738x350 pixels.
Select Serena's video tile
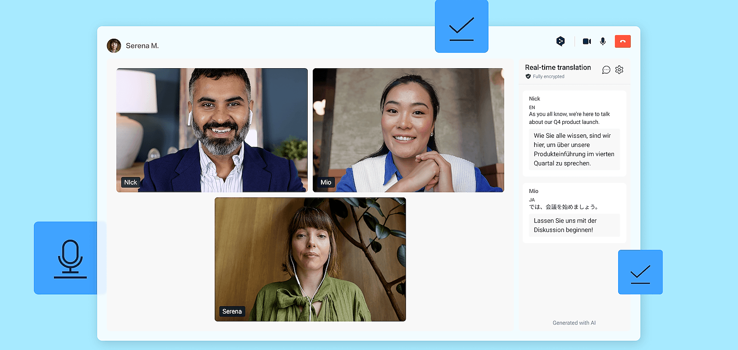coord(310,259)
